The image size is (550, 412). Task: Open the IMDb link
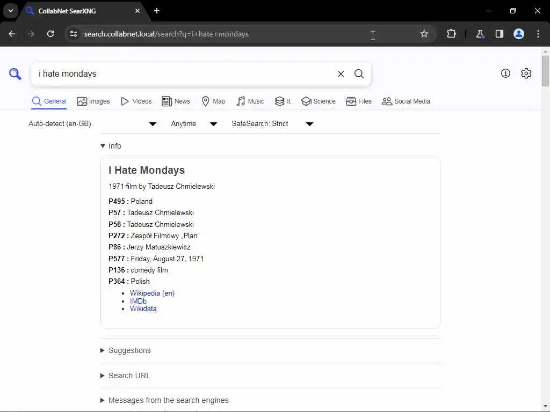138,301
